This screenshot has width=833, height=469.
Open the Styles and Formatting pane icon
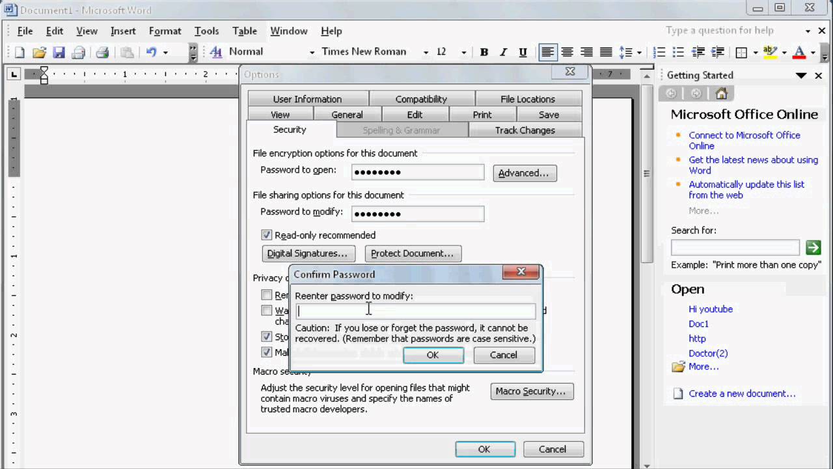coord(216,52)
